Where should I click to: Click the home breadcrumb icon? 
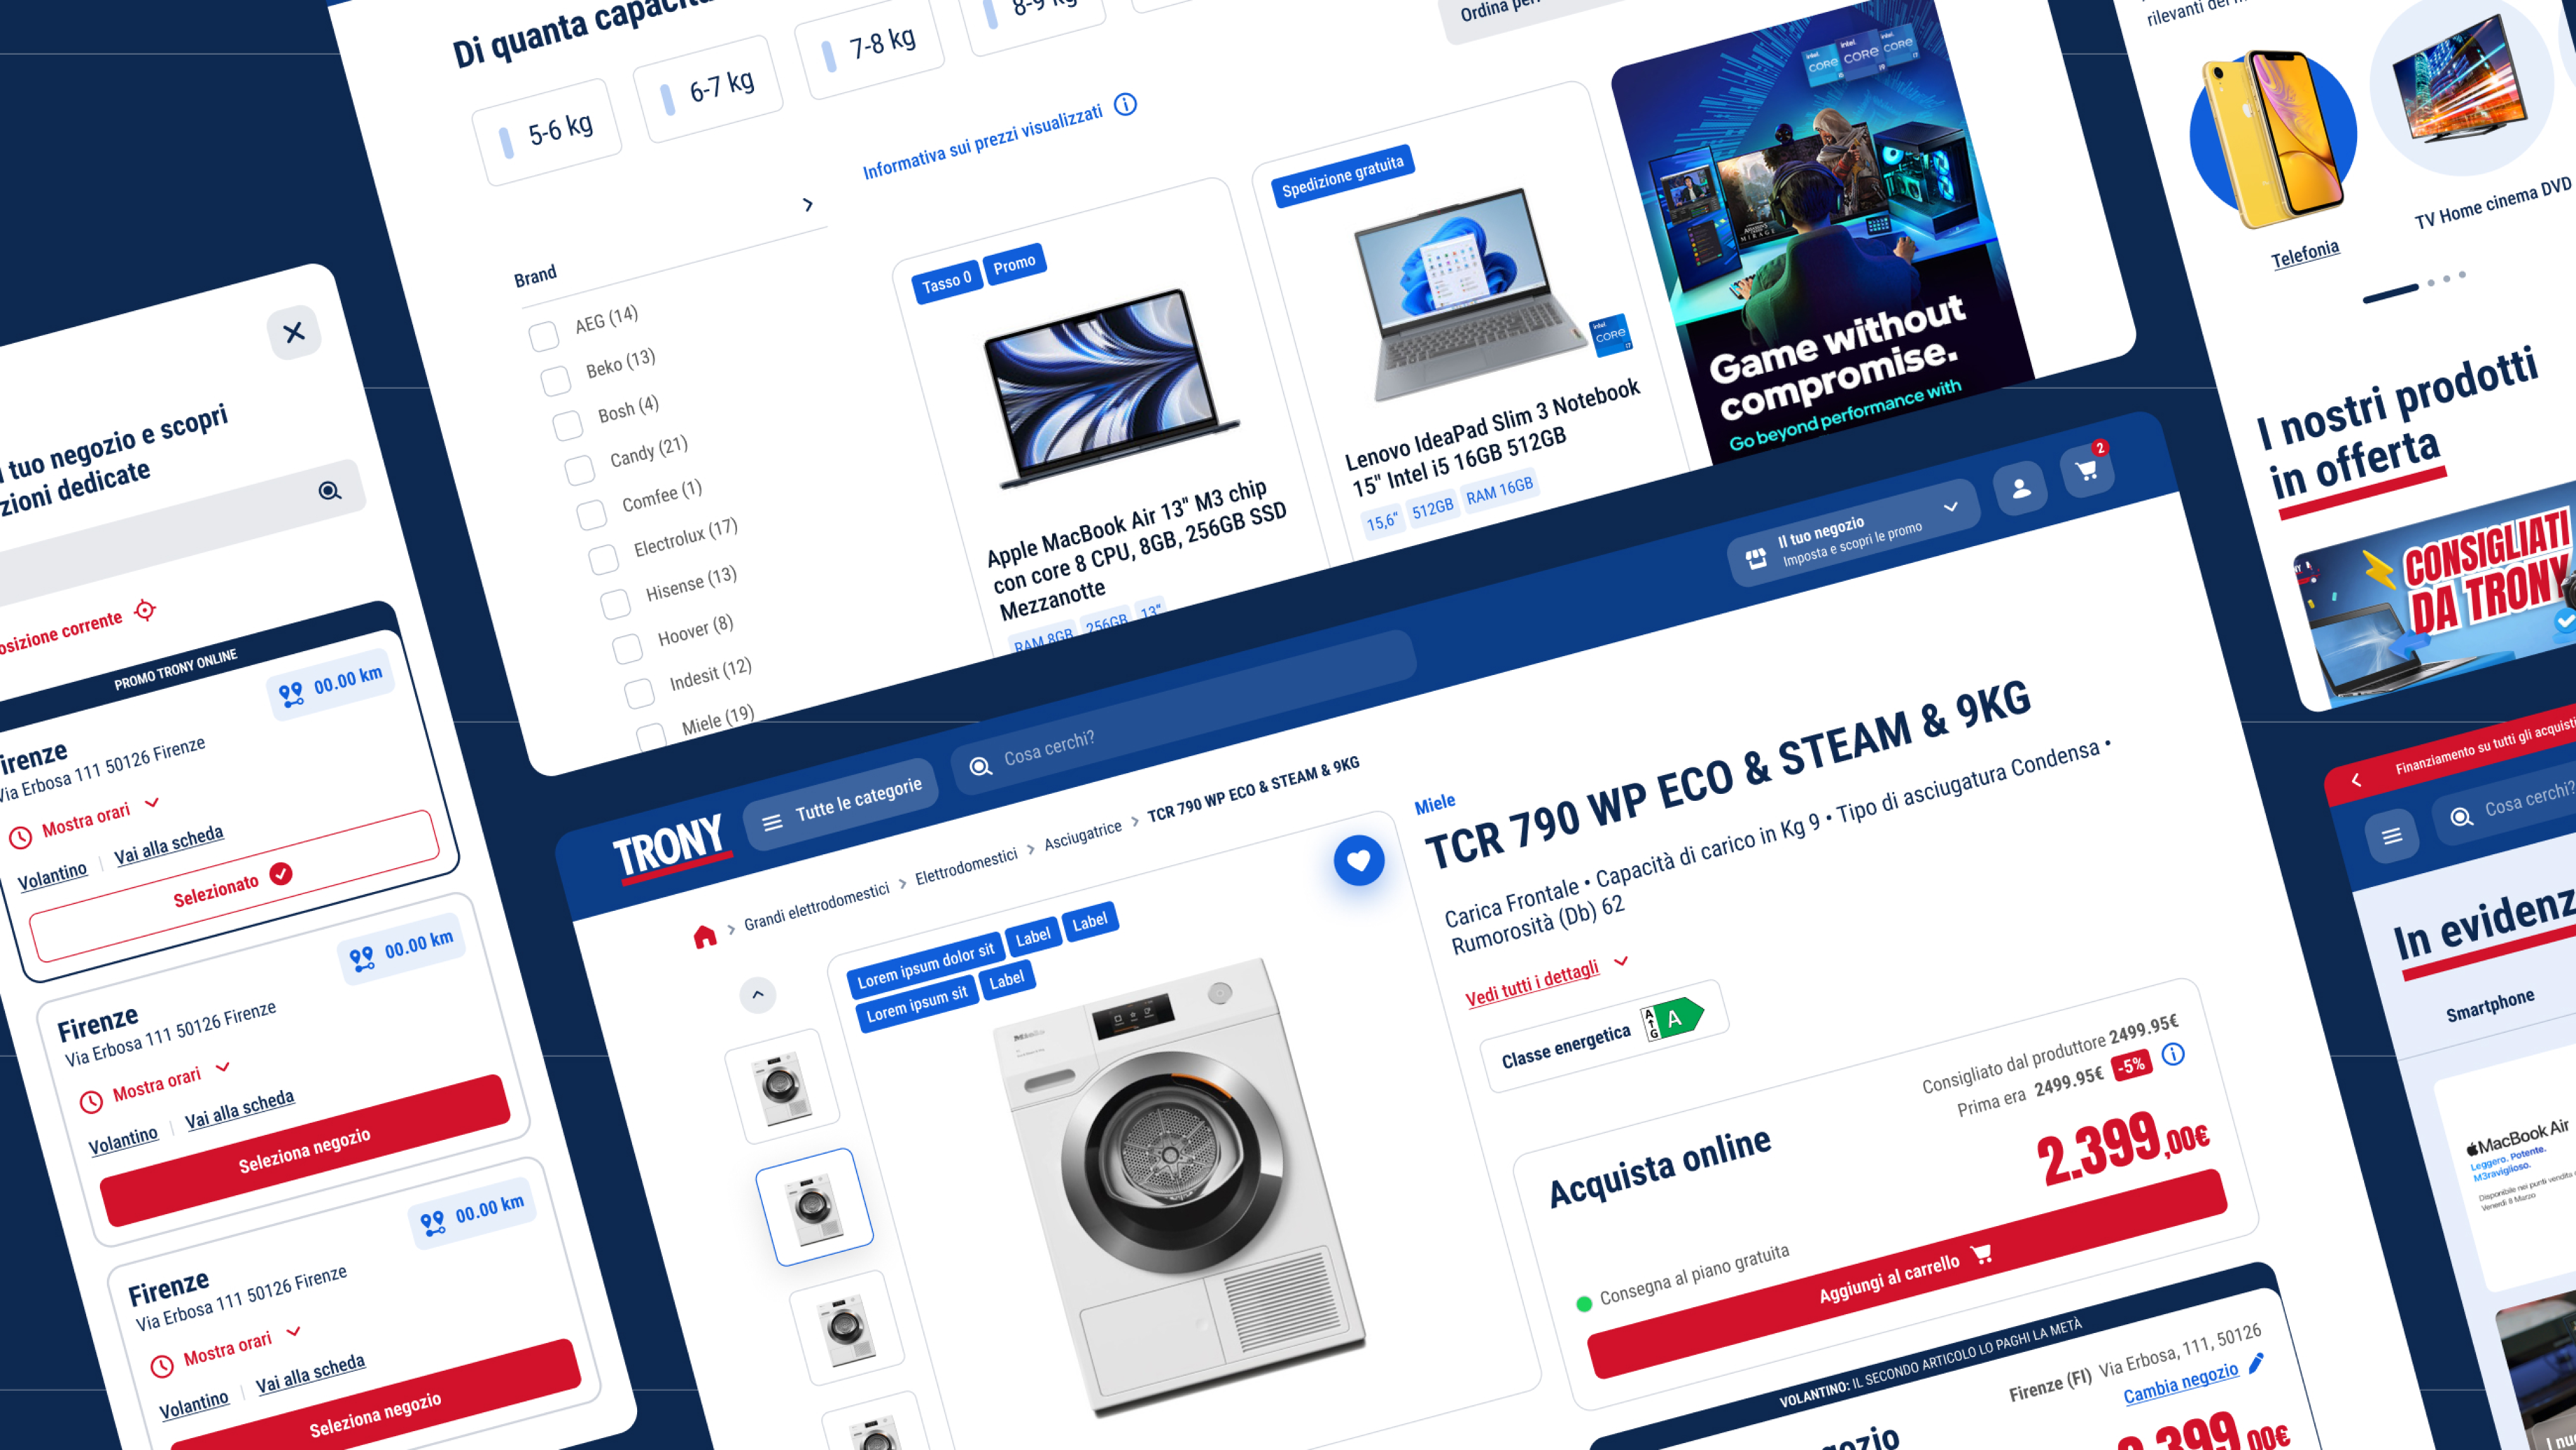click(x=705, y=936)
